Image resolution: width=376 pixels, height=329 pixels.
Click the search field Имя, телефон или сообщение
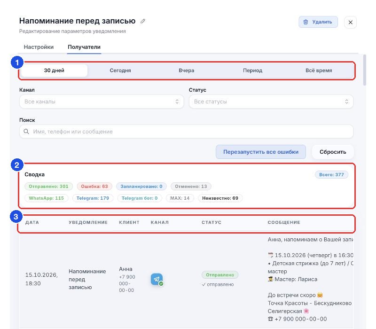186,132
